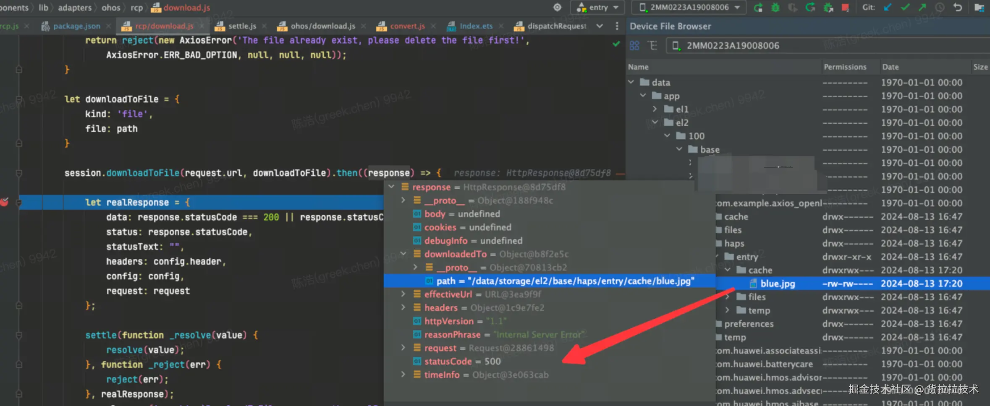The height and width of the screenshot is (406, 990).
Task: Open the dispatchRequest tab
Action: click(550, 26)
